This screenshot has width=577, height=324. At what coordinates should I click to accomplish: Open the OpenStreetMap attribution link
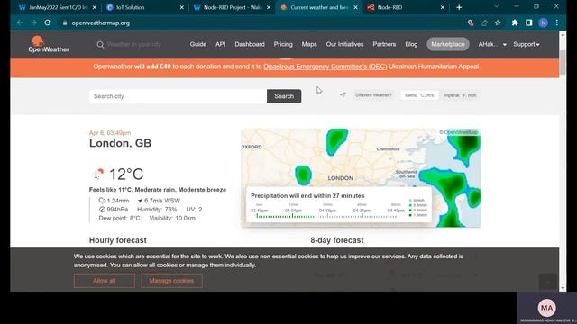459,132
